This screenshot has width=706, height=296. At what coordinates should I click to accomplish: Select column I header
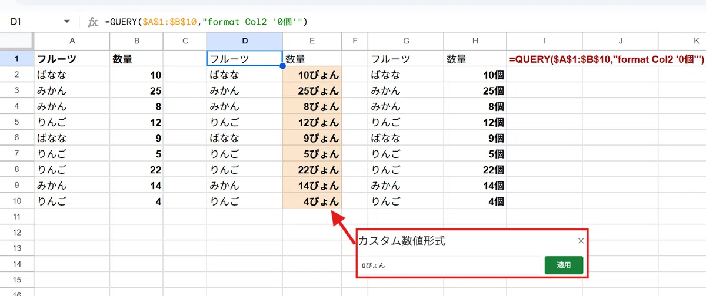point(545,41)
